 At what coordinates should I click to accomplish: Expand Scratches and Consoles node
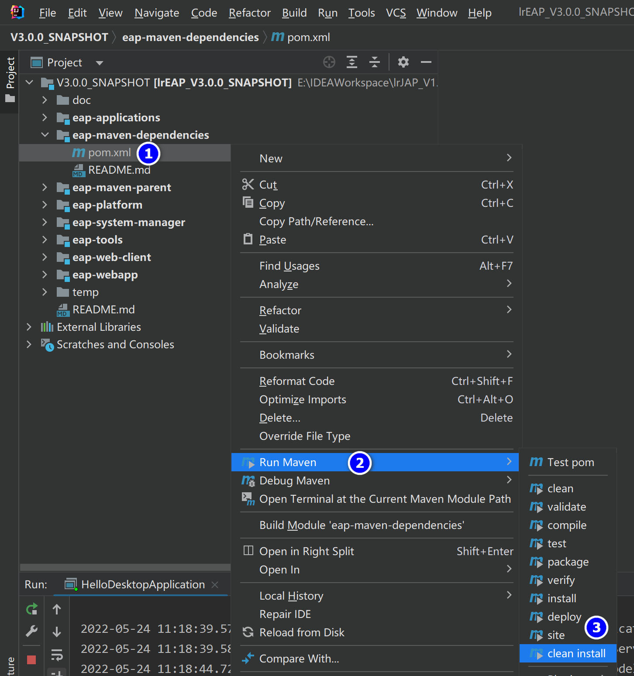pos(29,344)
